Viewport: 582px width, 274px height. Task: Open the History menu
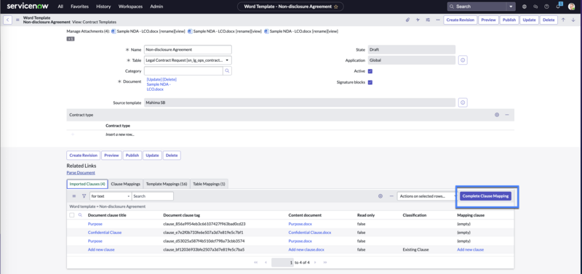(x=103, y=7)
